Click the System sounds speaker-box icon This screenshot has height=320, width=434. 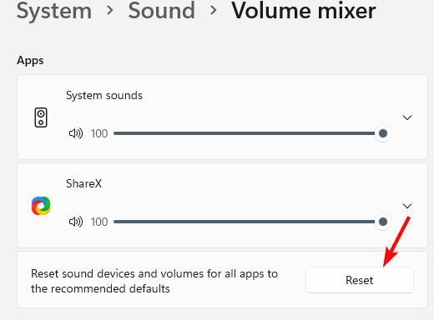[41, 117]
